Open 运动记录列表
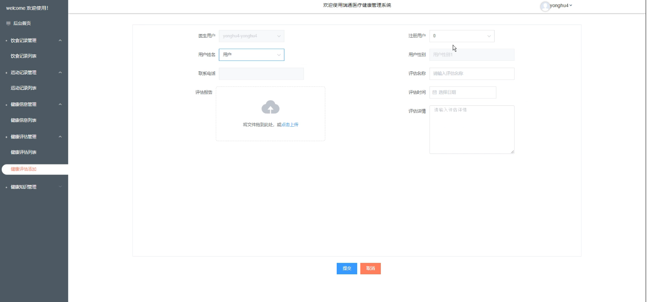Viewport: 647px width, 302px height. [24, 88]
